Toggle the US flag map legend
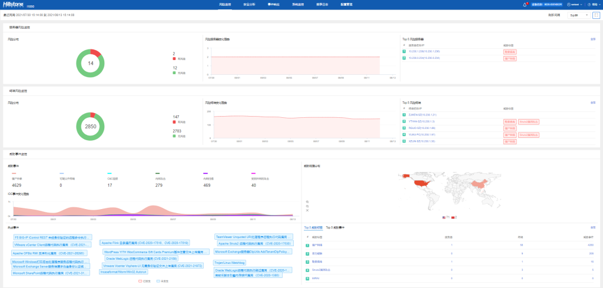603x288 pixels. (444, 217)
